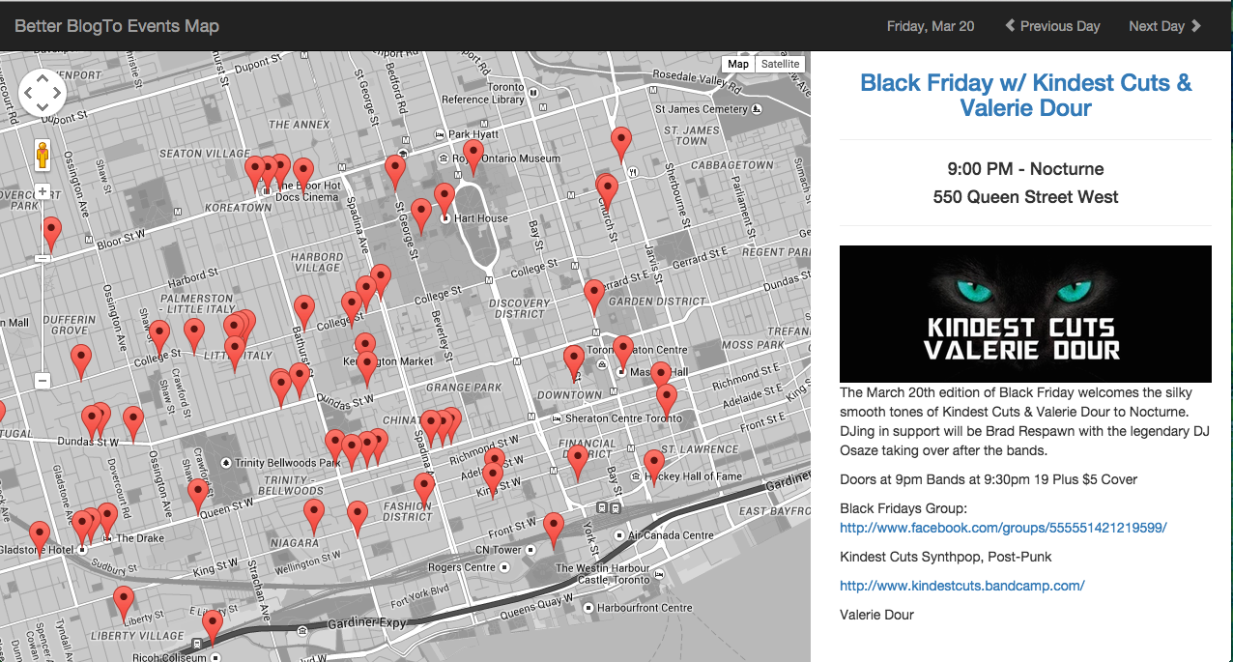Image resolution: width=1233 pixels, height=662 pixels.
Task: Open the Black Friday event title link
Action: tap(1025, 95)
